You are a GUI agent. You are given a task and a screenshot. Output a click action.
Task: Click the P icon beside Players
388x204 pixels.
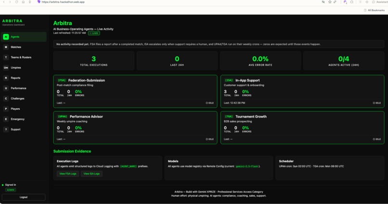6,109
